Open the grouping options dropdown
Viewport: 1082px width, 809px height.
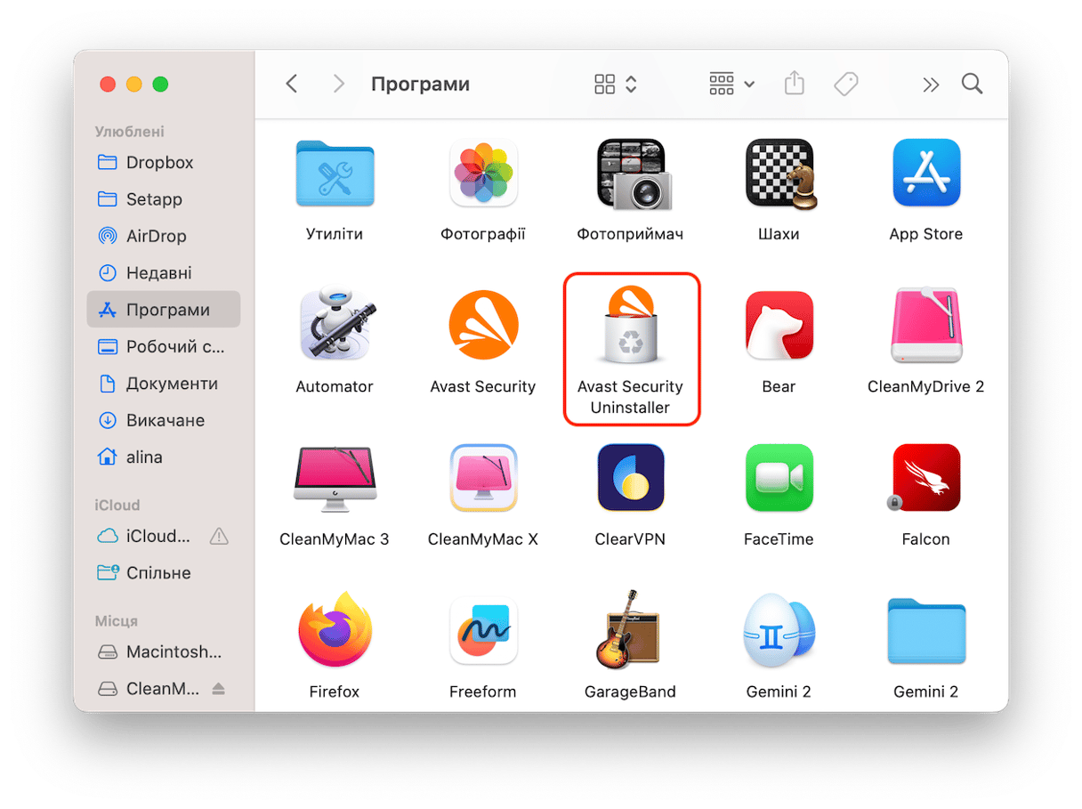(731, 85)
